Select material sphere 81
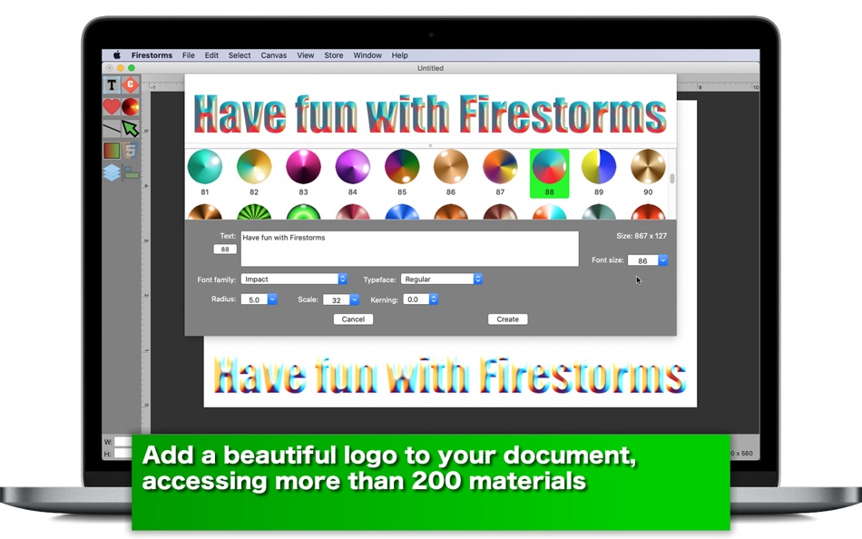 point(204,166)
